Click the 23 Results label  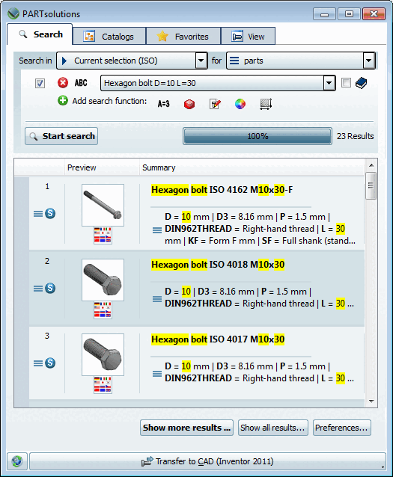click(x=356, y=136)
